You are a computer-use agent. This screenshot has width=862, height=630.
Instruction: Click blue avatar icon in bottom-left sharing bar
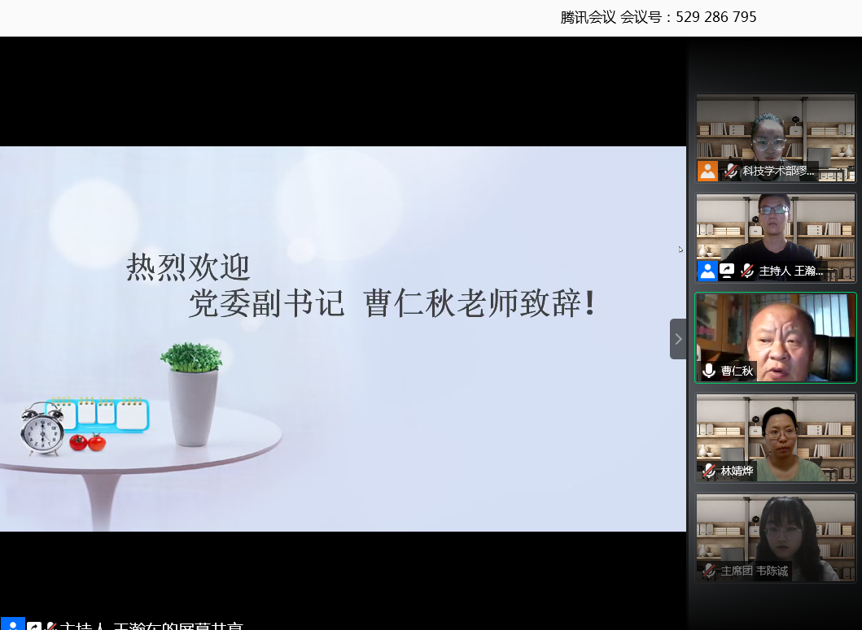[12, 624]
